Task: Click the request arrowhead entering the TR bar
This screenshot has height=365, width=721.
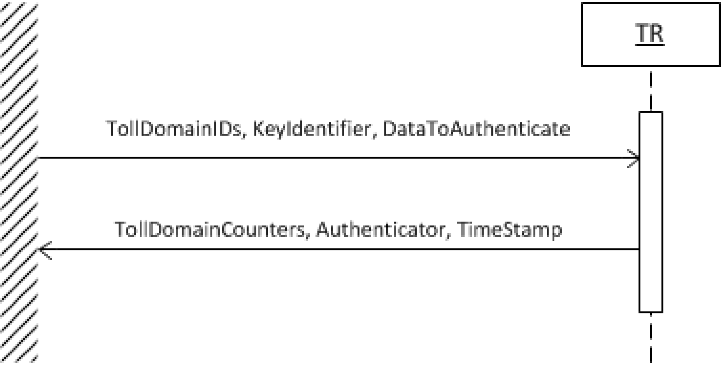Action: [x=633, y=158]
